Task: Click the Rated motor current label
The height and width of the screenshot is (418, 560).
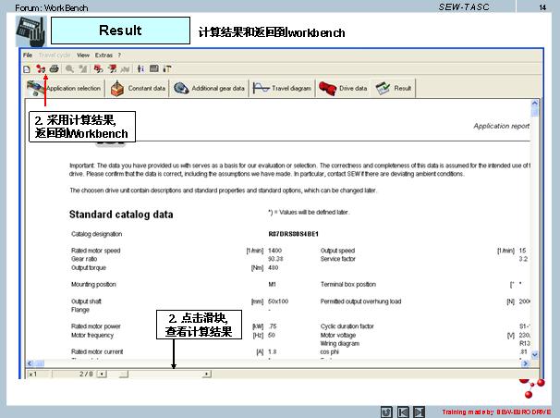Action: 97,352
